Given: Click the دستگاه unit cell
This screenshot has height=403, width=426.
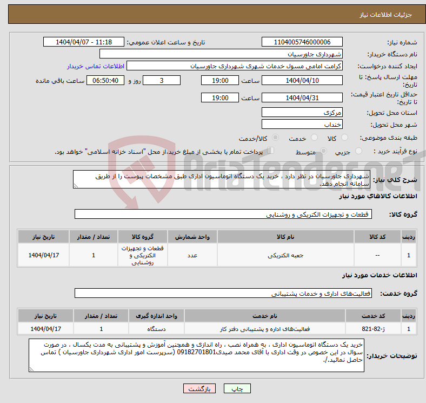Looking at the screenshot, I should (156, 329).
